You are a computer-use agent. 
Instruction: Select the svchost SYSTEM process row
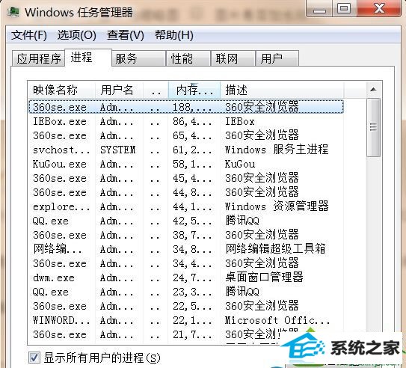coord(186,150)
